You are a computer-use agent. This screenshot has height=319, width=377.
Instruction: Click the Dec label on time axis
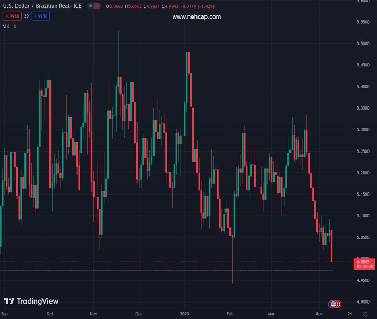pyautogui.click(x=139, y=314)
